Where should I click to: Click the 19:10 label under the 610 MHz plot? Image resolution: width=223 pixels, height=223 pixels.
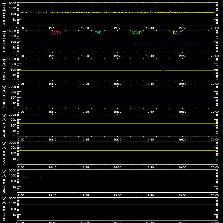pos(52,84)
